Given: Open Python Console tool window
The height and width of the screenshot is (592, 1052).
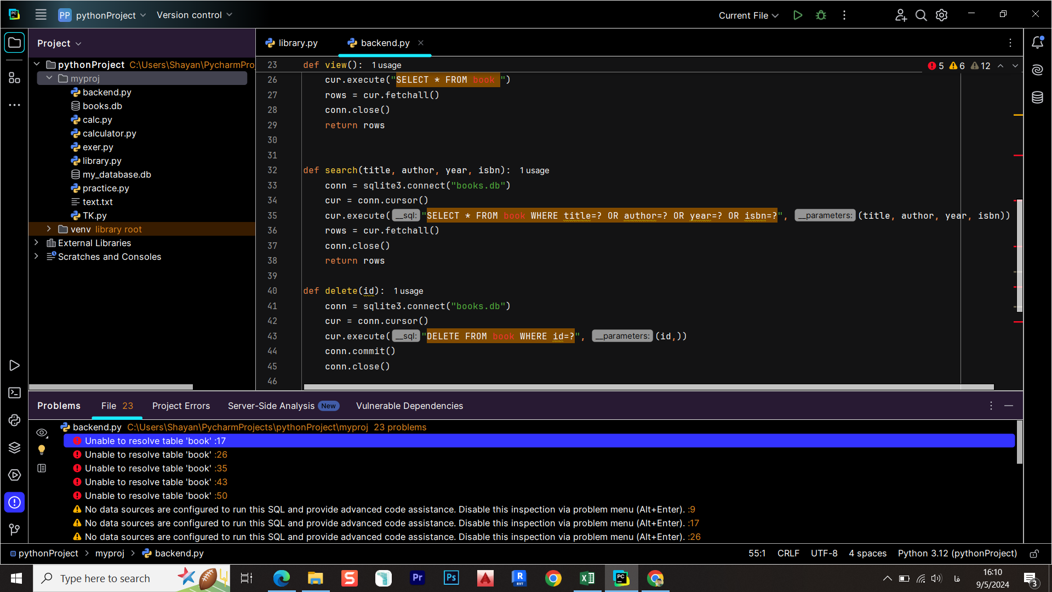Looking at the screenshot, I should point(15,420).
